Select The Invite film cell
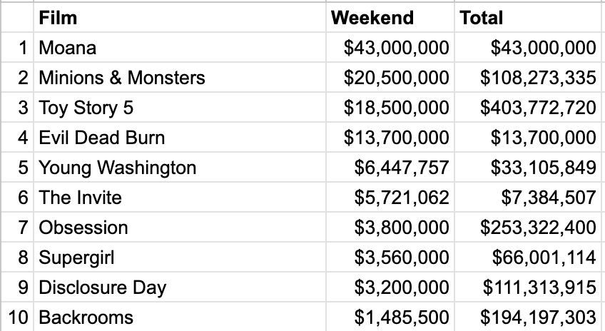The width and height of the screenshot is (605, 331). click(180, 198)
